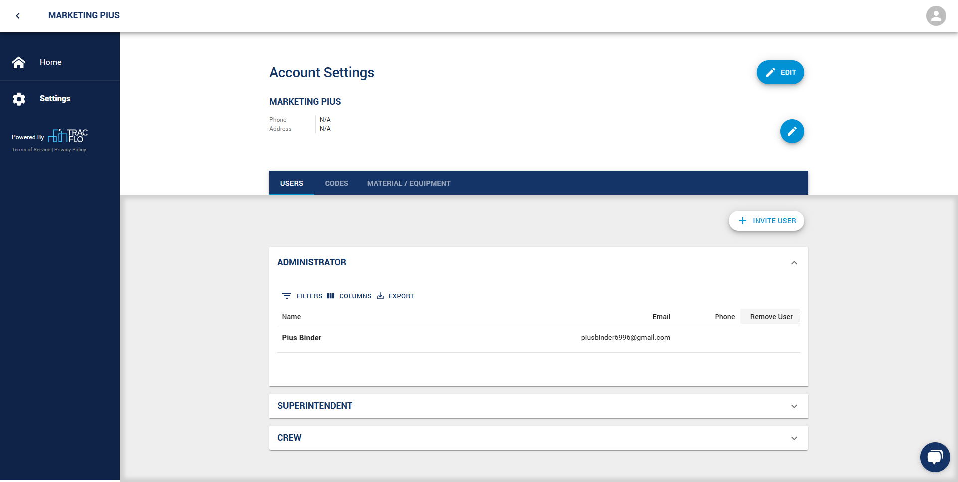Click the Edit account button
The image size is (958, 482).
780,72
